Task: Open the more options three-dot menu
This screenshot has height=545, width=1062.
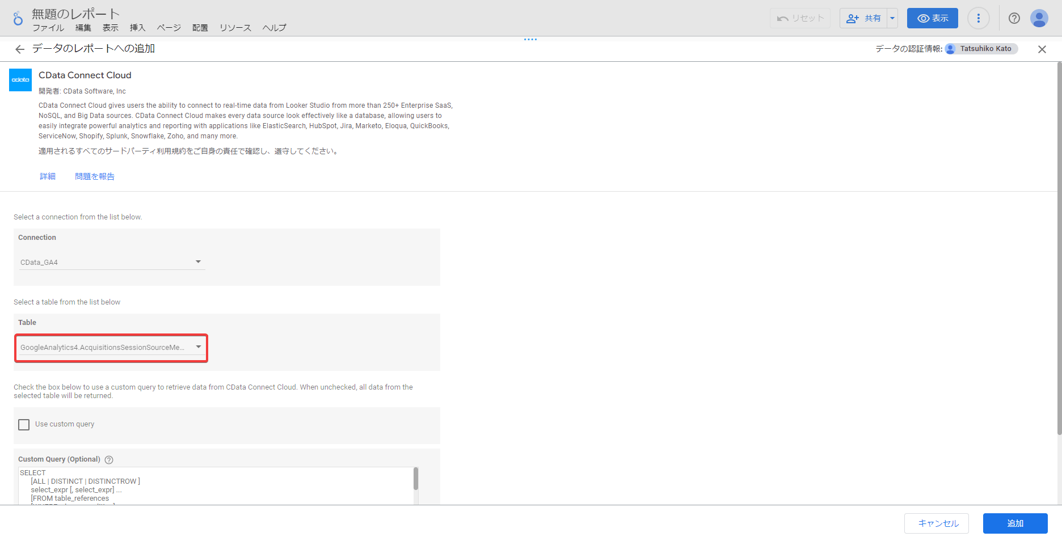Action: tap(979, 18)
